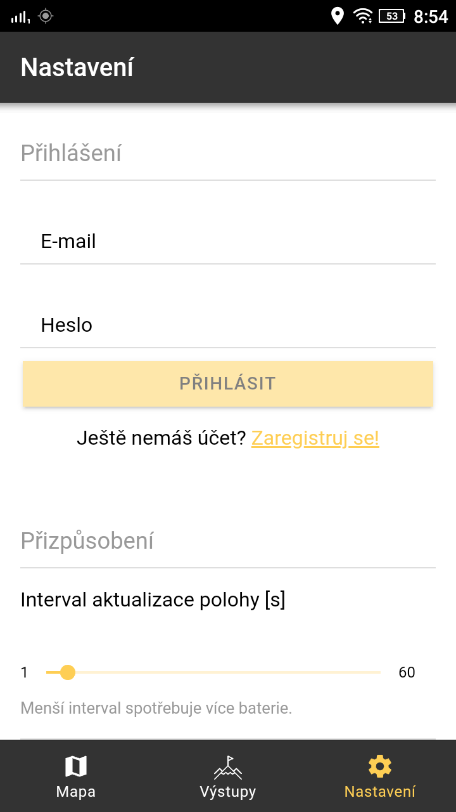Tap the Wi-Fi status icon
Image resolution: width=456 pixels, height=812 pixels.
(363, 16)
